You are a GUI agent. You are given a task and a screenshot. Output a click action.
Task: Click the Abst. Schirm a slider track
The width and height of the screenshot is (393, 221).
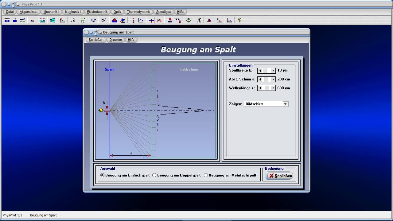pos(267,79)
